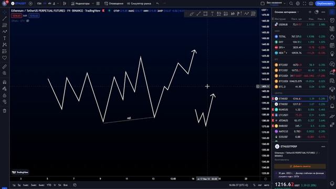Select BNBUSD row in watchlist
Screen dimensions: 336x189
point(300,126)
